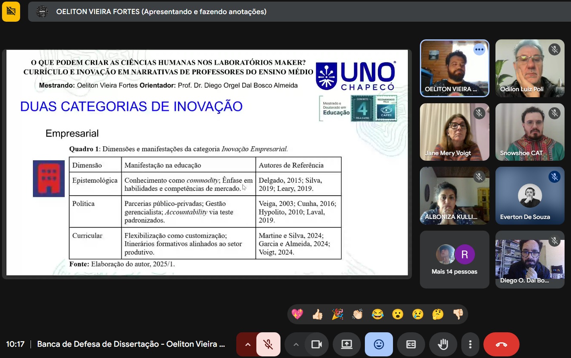571x358 pixels.
Task: Open the Mais 14 pessoas tile
Action: pyautogui.click(x=454, y=260)
